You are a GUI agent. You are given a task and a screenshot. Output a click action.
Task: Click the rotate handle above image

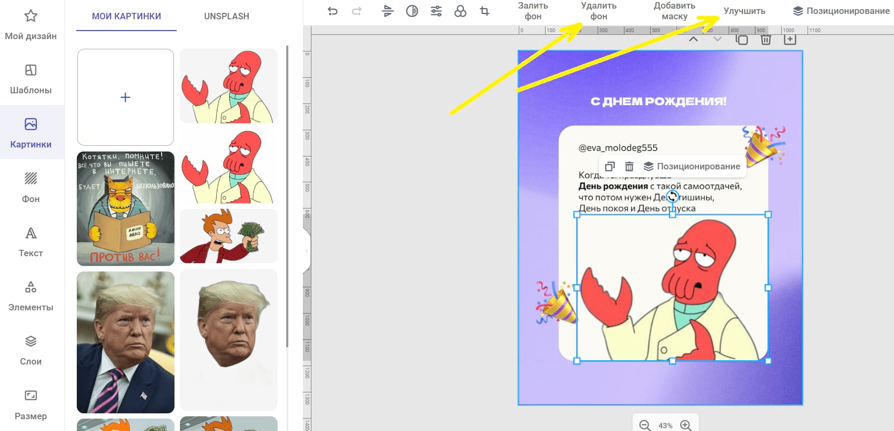(672, 196)
